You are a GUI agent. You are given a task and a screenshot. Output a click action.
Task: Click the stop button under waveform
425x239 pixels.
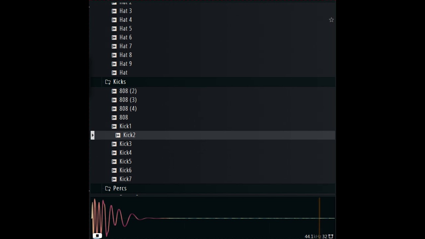coord(97,236)
